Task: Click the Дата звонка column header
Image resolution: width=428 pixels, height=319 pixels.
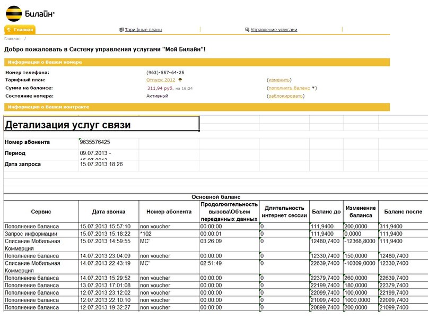Action: coord(109,211)
